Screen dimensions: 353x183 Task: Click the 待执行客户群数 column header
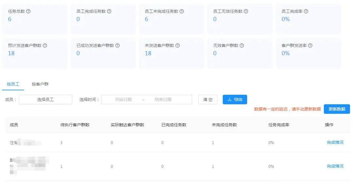pyautogui.click(x=75, y=125)
